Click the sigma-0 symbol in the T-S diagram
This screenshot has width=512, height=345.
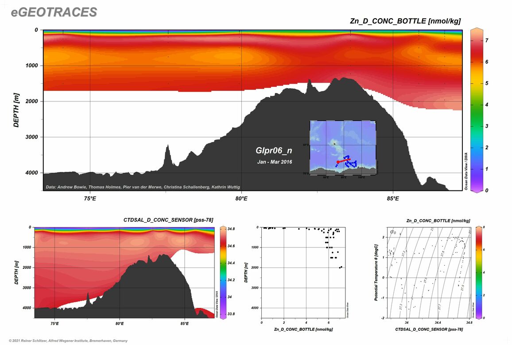392,232
